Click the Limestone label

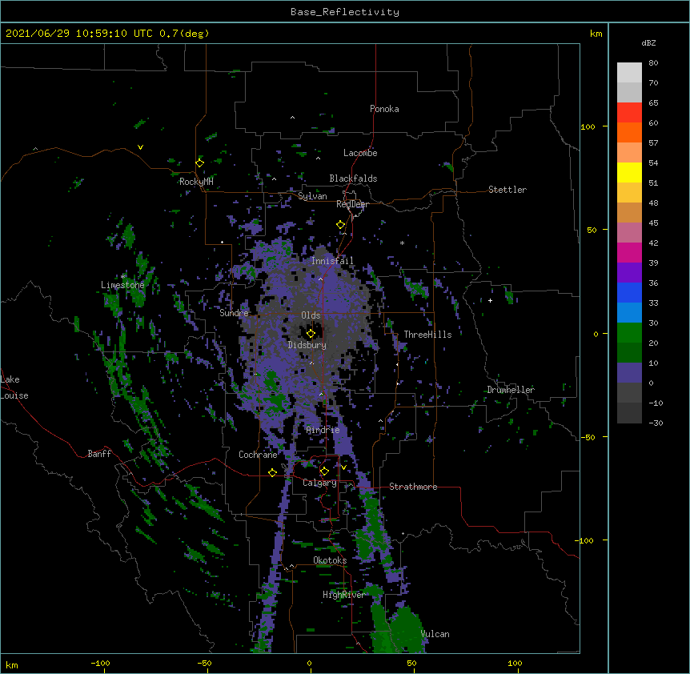[122, 285]
